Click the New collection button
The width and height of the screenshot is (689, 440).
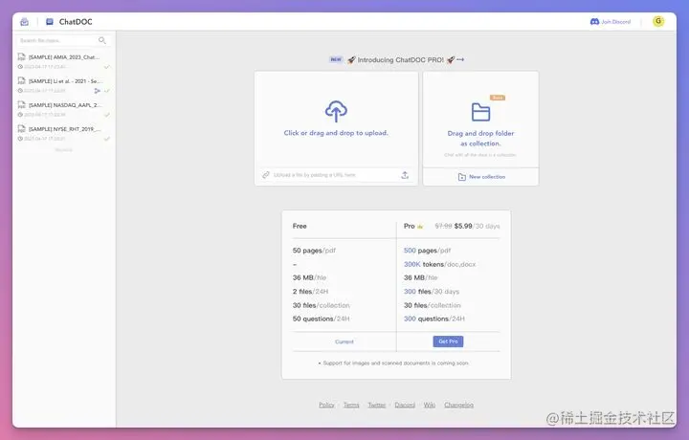pyautogui.click(x=481, y=177)
